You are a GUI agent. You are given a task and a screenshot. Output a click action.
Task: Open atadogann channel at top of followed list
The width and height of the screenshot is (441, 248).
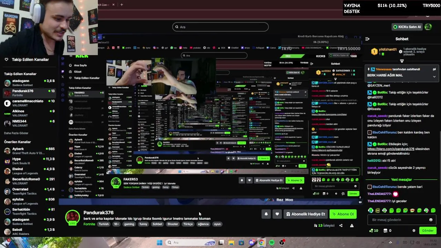click(29, 83)
